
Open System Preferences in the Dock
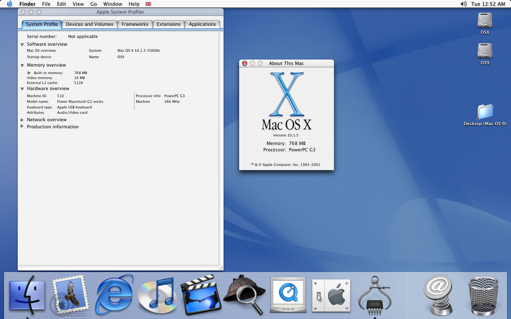tap(331, 295)
